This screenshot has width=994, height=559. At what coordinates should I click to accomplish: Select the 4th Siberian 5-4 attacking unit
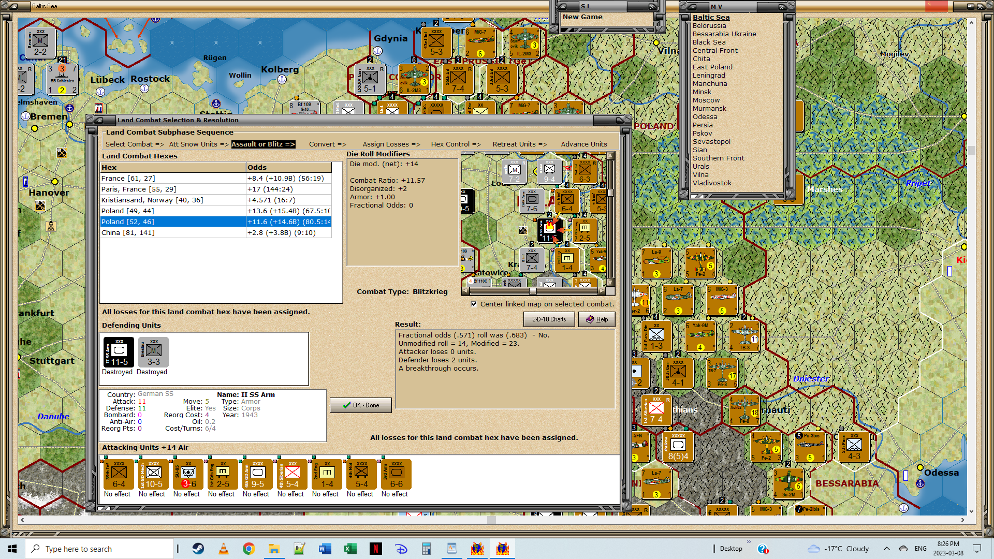(x=292, y=474)
